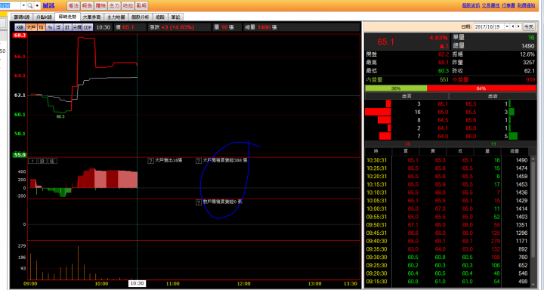544x290 pixels.
Task: Switch to the 分點K線 tab
Action: pyautogui.click(x=44, y=17)
